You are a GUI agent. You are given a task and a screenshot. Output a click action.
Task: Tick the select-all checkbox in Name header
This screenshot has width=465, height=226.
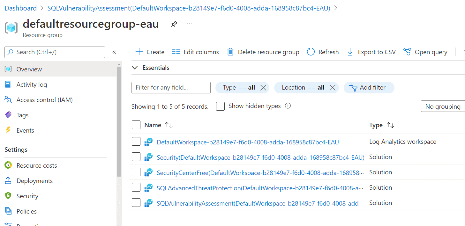pos(136,125)
